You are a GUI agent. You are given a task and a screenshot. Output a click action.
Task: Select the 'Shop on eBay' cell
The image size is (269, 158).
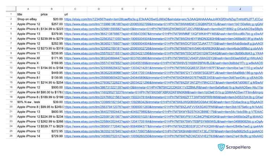pyautogui.click(x=28, y=19)
